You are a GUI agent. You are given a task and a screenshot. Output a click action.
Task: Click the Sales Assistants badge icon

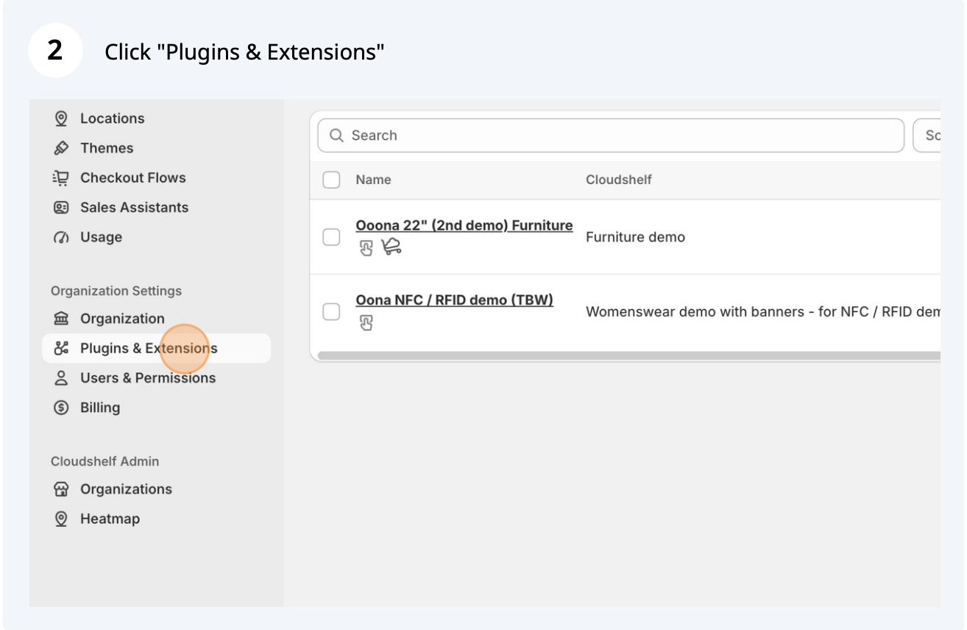(x=62, y=208)
